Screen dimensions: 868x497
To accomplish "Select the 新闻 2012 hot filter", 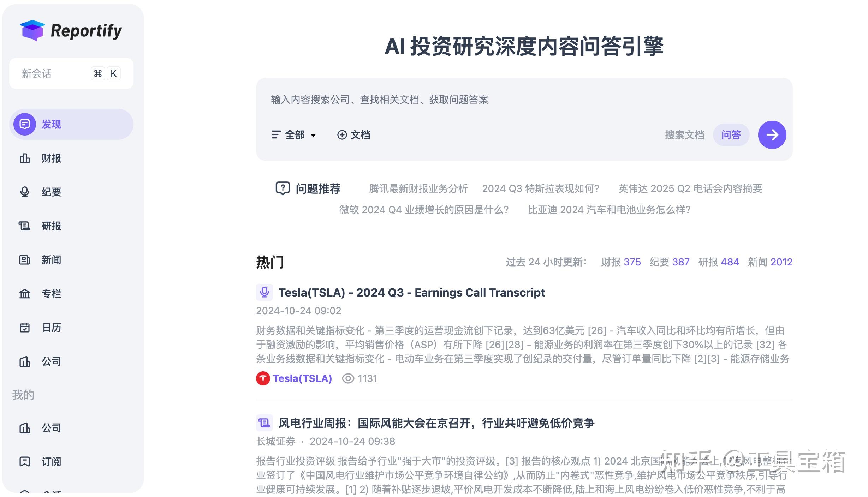I will click(x=770, y=262).
